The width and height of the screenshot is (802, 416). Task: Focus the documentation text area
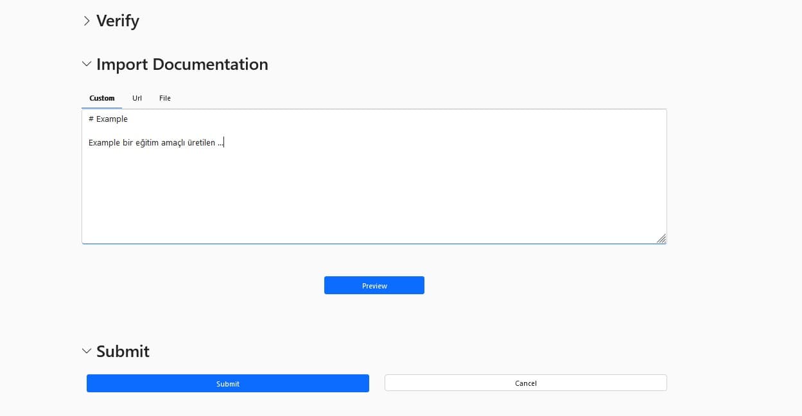tap(374, 176)
